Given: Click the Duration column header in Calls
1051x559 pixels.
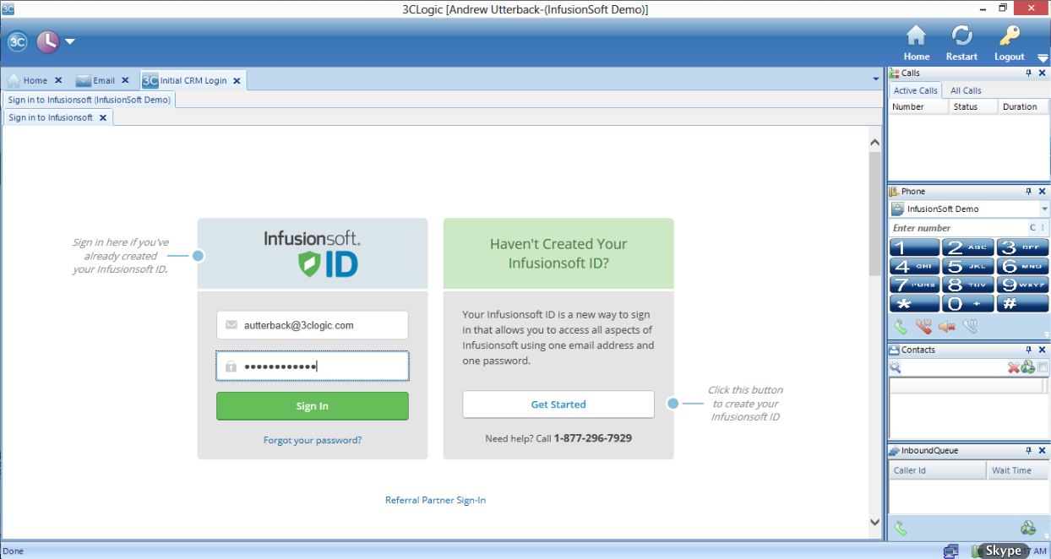Looking at the screenshot, I should coord(1022,106).
